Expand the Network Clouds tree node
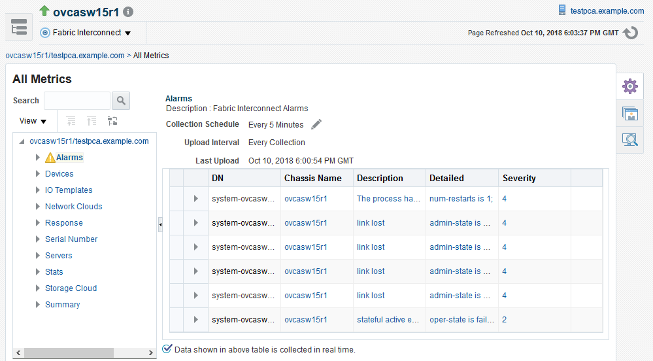This screenshot has height=361, width=653. tap(38, 207)
